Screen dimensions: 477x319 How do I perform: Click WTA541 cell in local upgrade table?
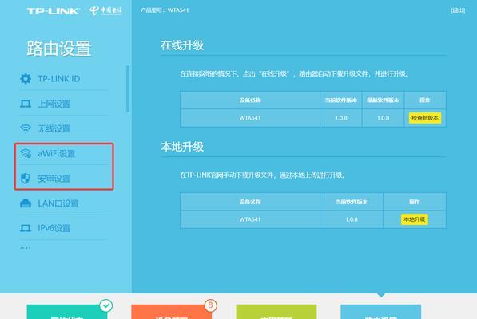click(x=250, y=219)
